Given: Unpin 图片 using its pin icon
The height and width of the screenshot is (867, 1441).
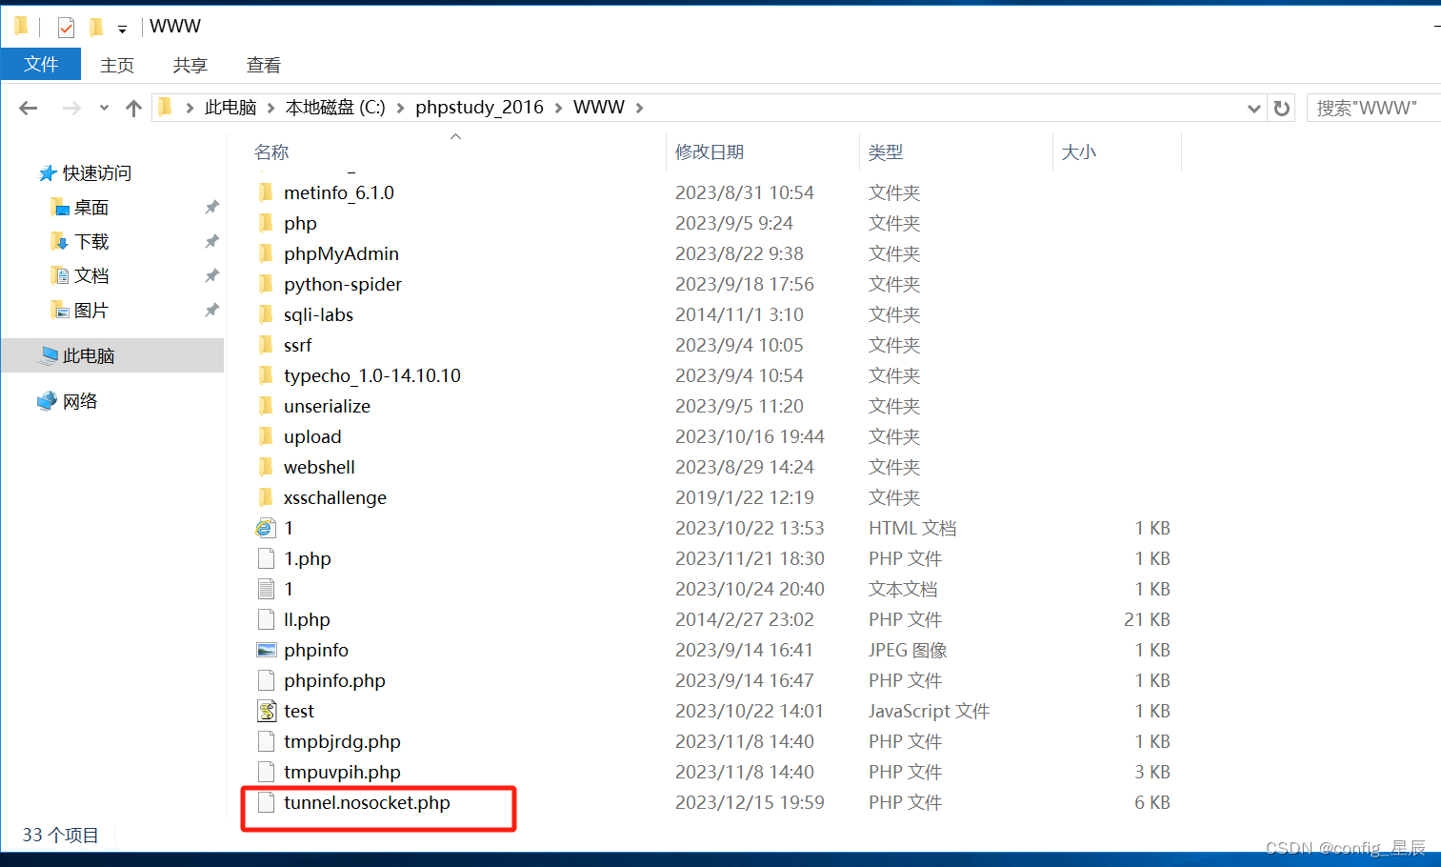Looking at the screenshot, I should click(211, 311).
